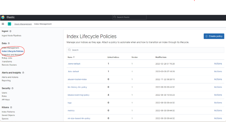Open Actions menu for .items-default
This screenshot has height=122, width=226.
(218, 64)
